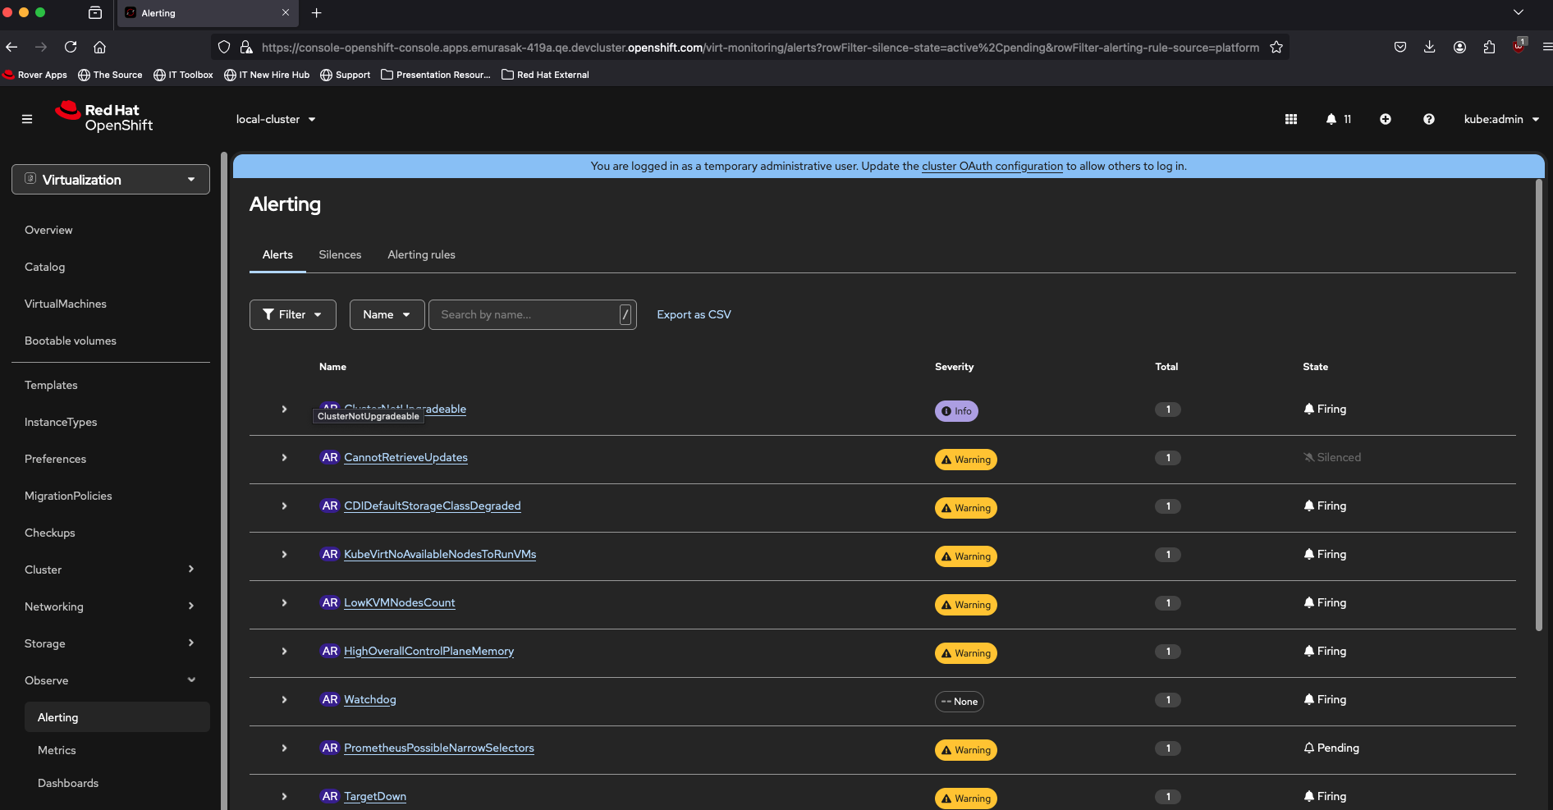Open the Virtualization perspective switcher
The image size is (1553, 810).
(111, 180)
